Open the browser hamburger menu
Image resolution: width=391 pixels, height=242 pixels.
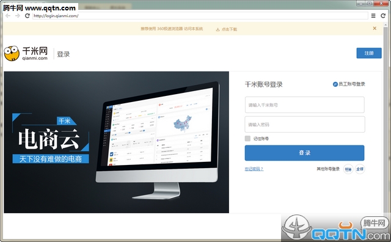(373, 16)
